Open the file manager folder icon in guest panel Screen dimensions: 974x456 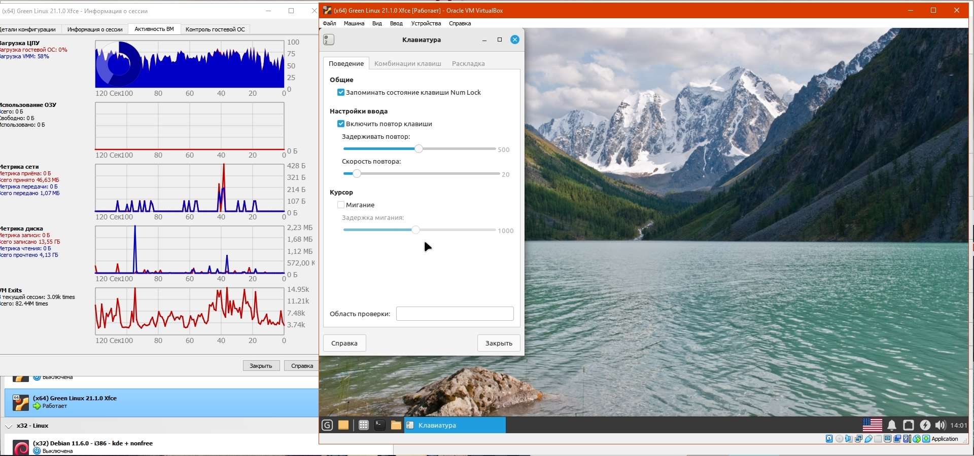tap(396, 425)
